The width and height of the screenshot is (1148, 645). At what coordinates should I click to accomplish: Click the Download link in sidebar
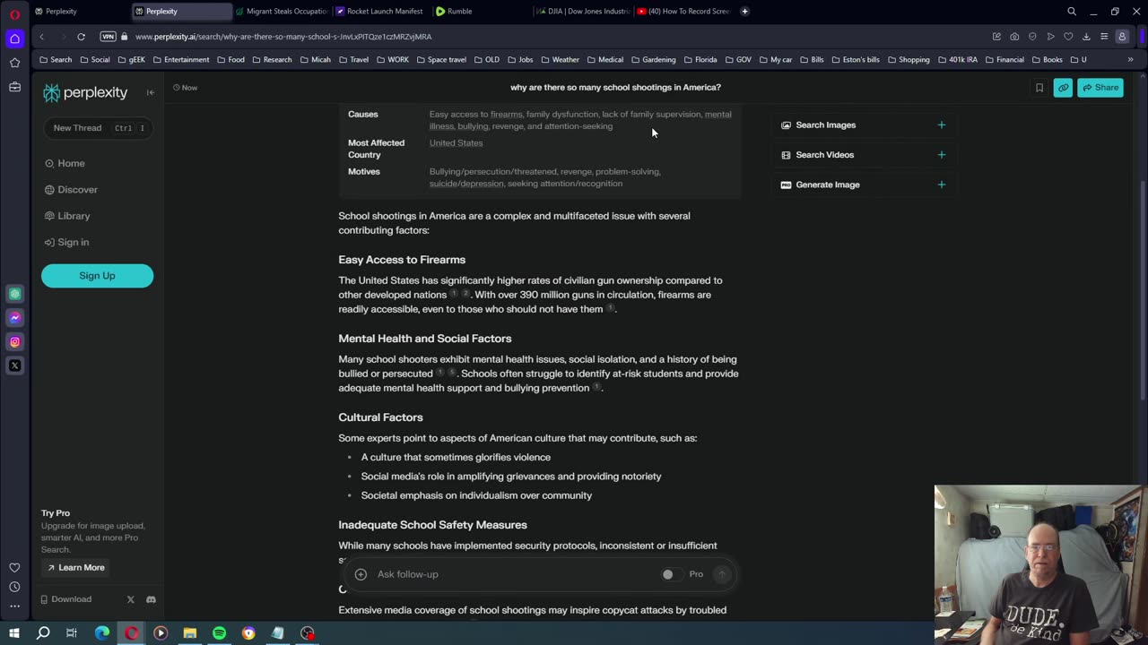(x=65, y=599)
